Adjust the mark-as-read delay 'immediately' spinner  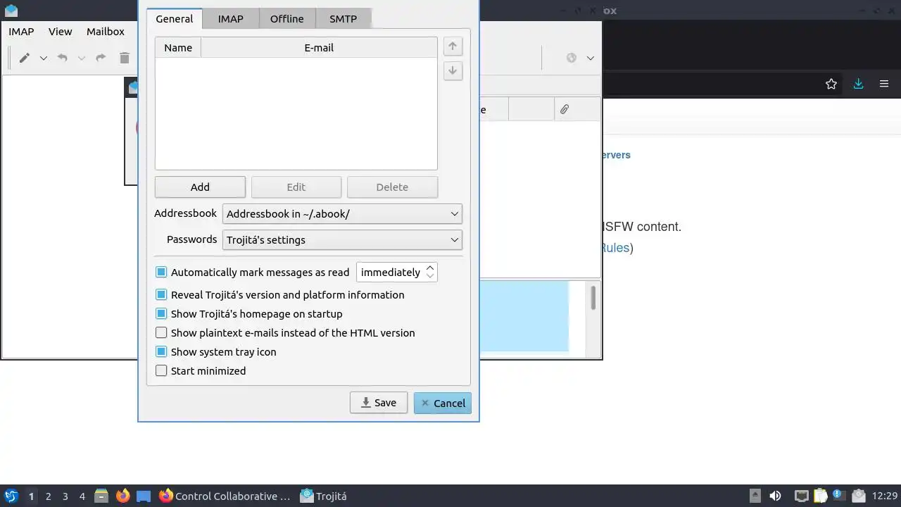[x=397, y=273]
